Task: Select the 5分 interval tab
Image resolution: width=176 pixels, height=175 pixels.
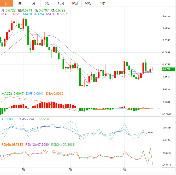Action: tap(47, 3)
